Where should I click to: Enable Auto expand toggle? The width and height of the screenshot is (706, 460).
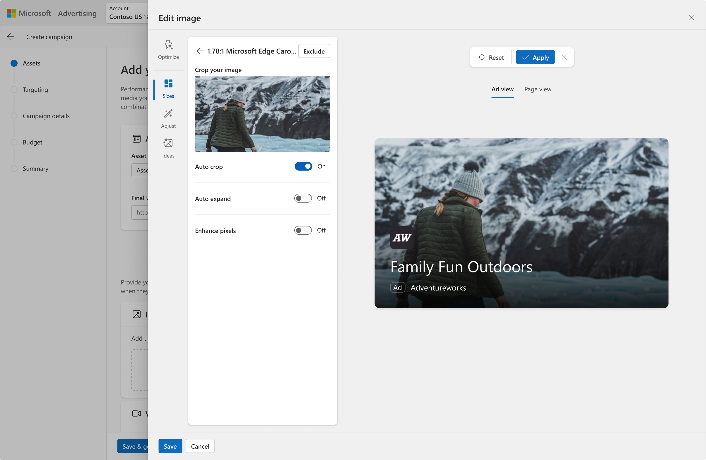point(303,198)
